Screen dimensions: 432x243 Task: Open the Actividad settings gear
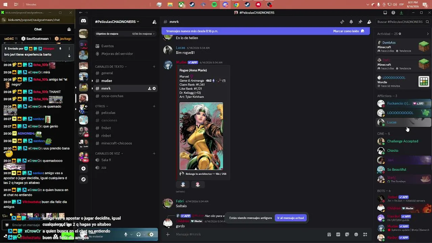coord(400,34)
